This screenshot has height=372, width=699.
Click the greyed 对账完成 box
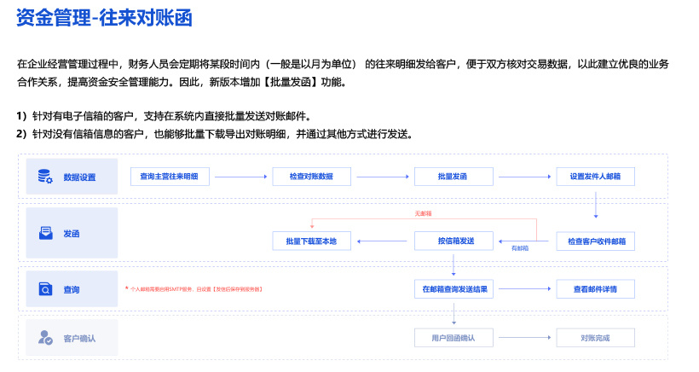pyautogui.click(x=595, y=338)
